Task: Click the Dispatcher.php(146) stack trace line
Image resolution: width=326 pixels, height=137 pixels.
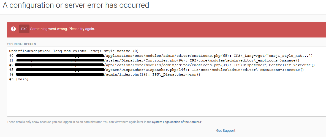Action: (x=157, y=70)
